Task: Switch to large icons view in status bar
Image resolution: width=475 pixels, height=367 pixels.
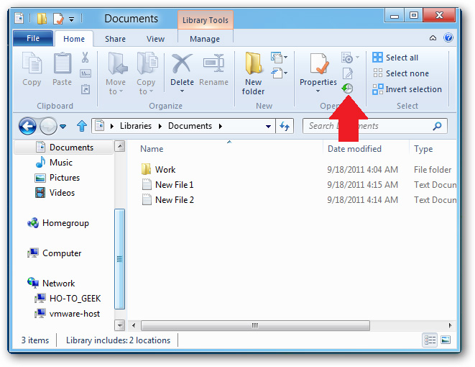Action: coord(446,340)
